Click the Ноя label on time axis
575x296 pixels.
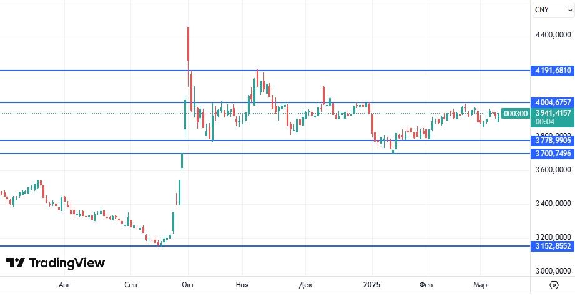click(242, 285)
